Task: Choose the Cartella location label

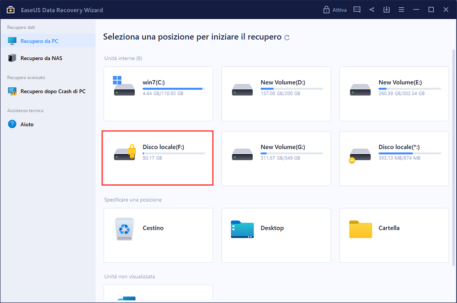Action: (389, 228)
